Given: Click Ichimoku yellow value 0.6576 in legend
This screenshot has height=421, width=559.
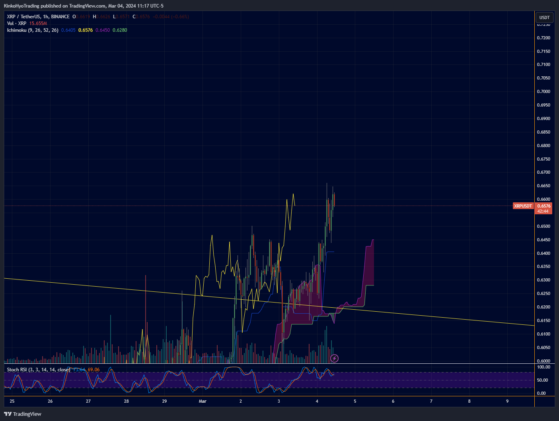Looking at the screenshot, I should pyautogui.click(x=86, y=30).
